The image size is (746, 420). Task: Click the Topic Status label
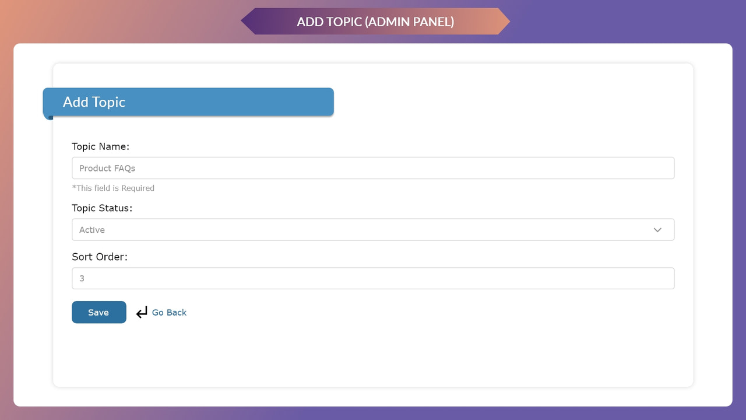102,208
